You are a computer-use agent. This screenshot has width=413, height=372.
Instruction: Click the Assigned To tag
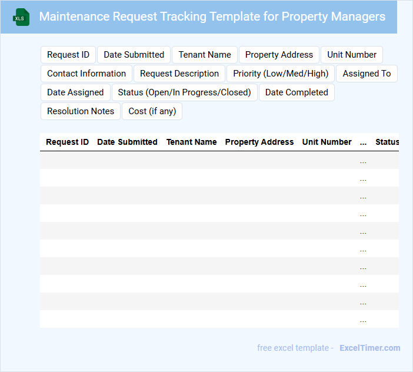[367, 74]
